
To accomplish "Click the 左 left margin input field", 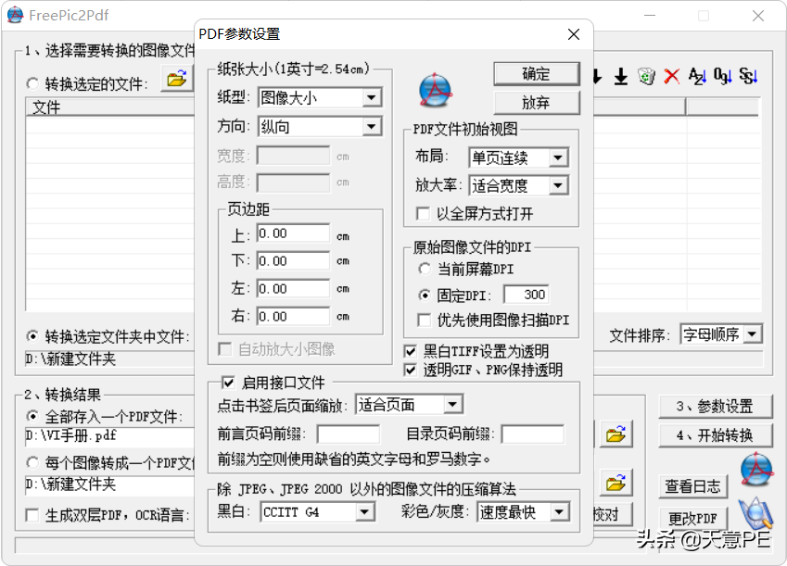I will pos(293,289).
